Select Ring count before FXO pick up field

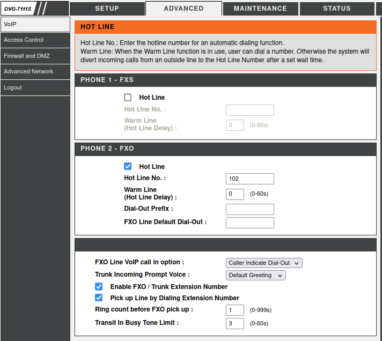tap(235, 310)
